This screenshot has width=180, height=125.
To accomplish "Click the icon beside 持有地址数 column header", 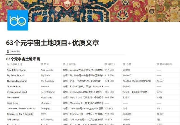I will [x=158, y=64].
